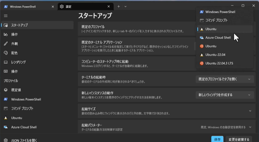Viewport: 259px width, 142px height.
Task: Minimize the Terminal window
Action: click(232, 6)
